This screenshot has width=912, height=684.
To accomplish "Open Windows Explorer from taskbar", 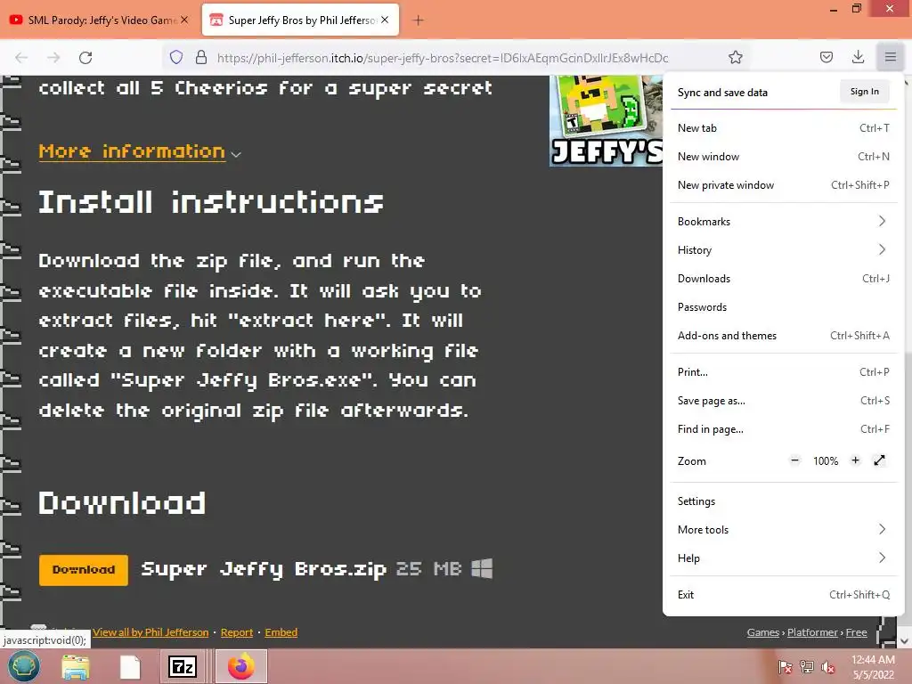I will [76, 666].
